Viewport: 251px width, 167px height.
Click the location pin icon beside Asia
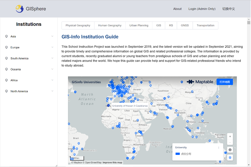click(x=7, y=36)
